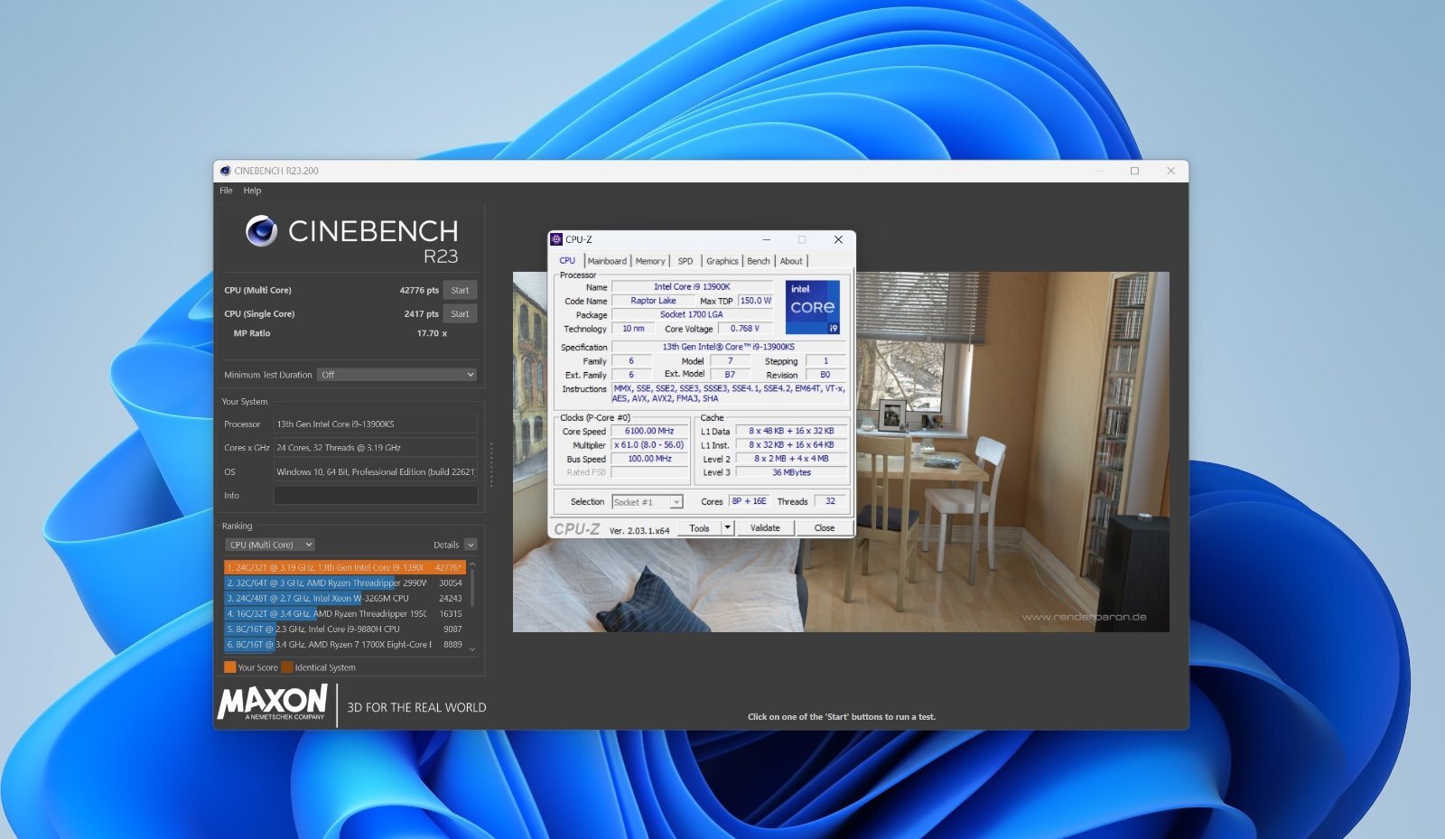
Task: Maximize the Cinebench window
Action: 1134,171
